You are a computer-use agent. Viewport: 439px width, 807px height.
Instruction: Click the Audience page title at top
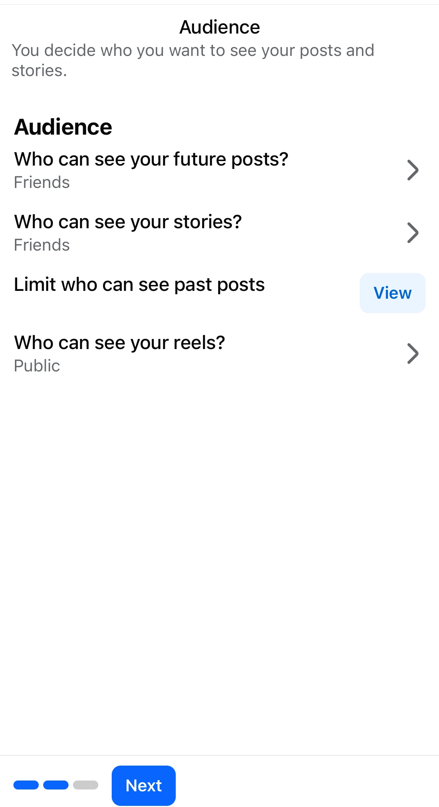click(220, 27)
